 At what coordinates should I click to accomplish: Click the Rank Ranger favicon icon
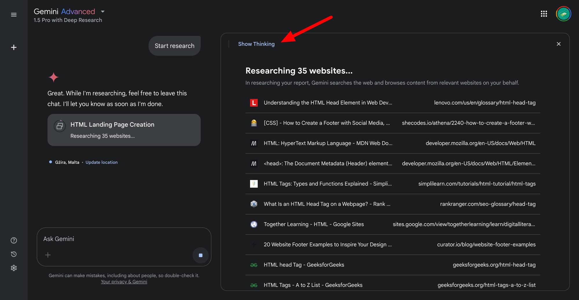(x=254, y=204)
